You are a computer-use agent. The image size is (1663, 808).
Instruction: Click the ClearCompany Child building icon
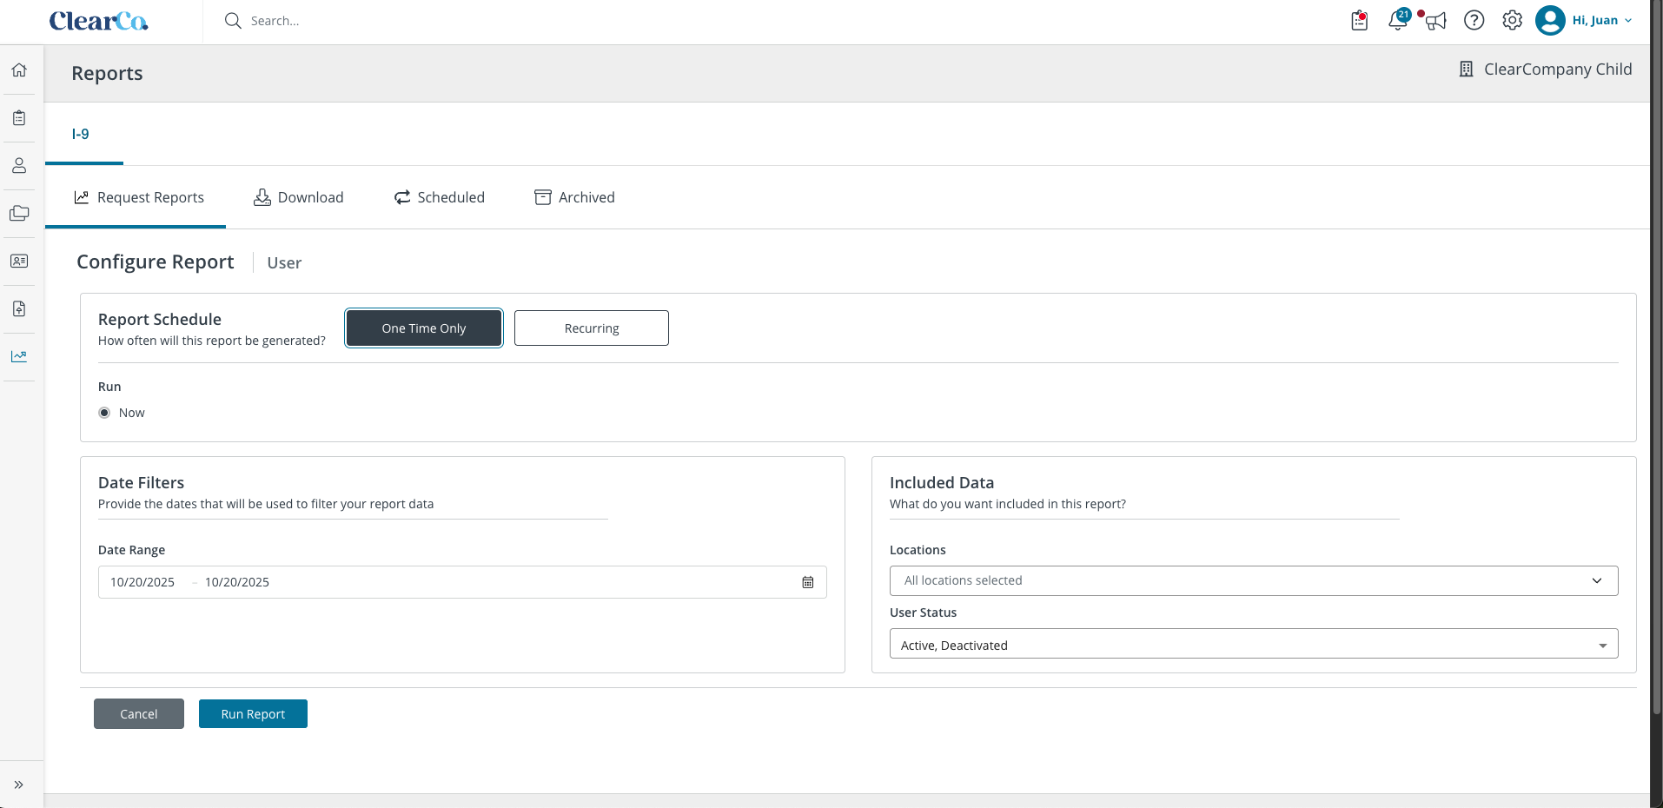coord(1466,70)
